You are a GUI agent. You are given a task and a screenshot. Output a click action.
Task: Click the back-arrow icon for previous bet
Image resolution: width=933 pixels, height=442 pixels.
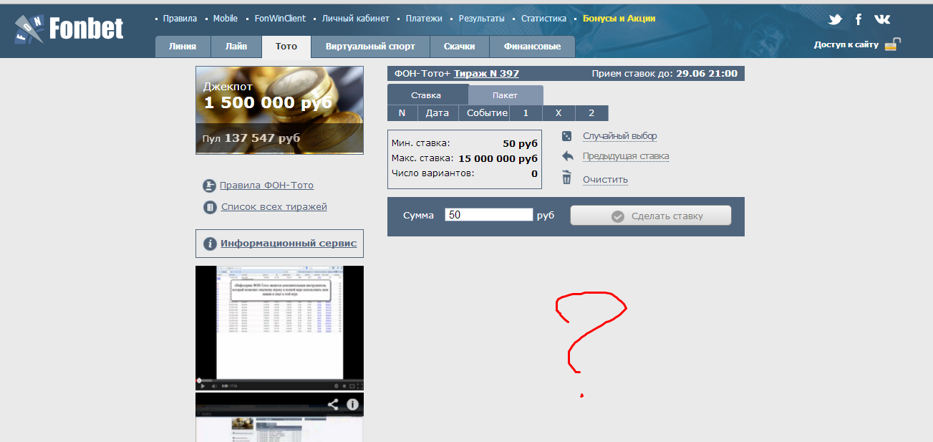[567, 156]
